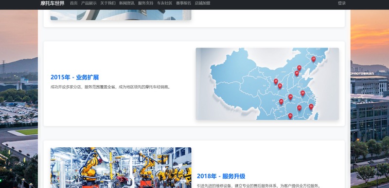
Task: Open the 新闻资讯 page
Action: [x=127, y=3]
